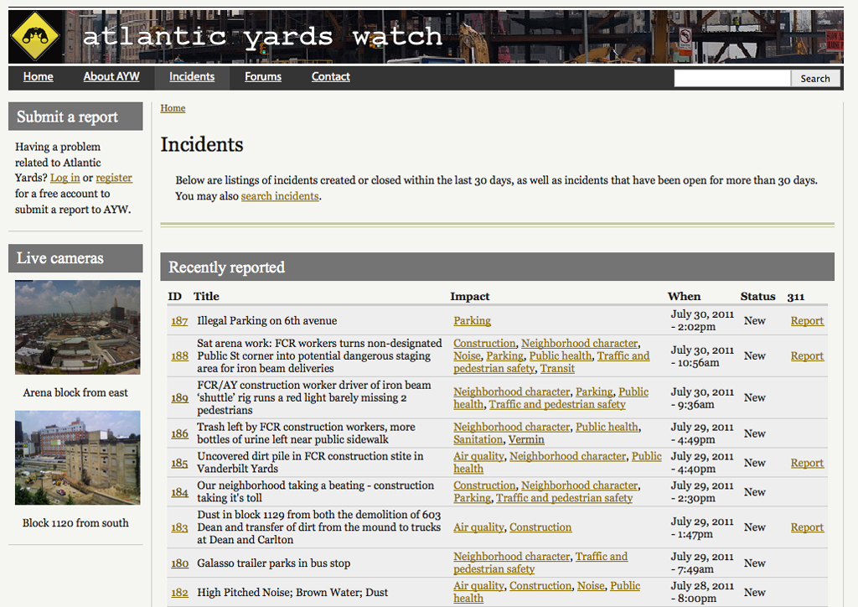This screenshot has width=858, height=607.
Task: Open Arena block from east camera thumbnail
Action: [77, 327]
